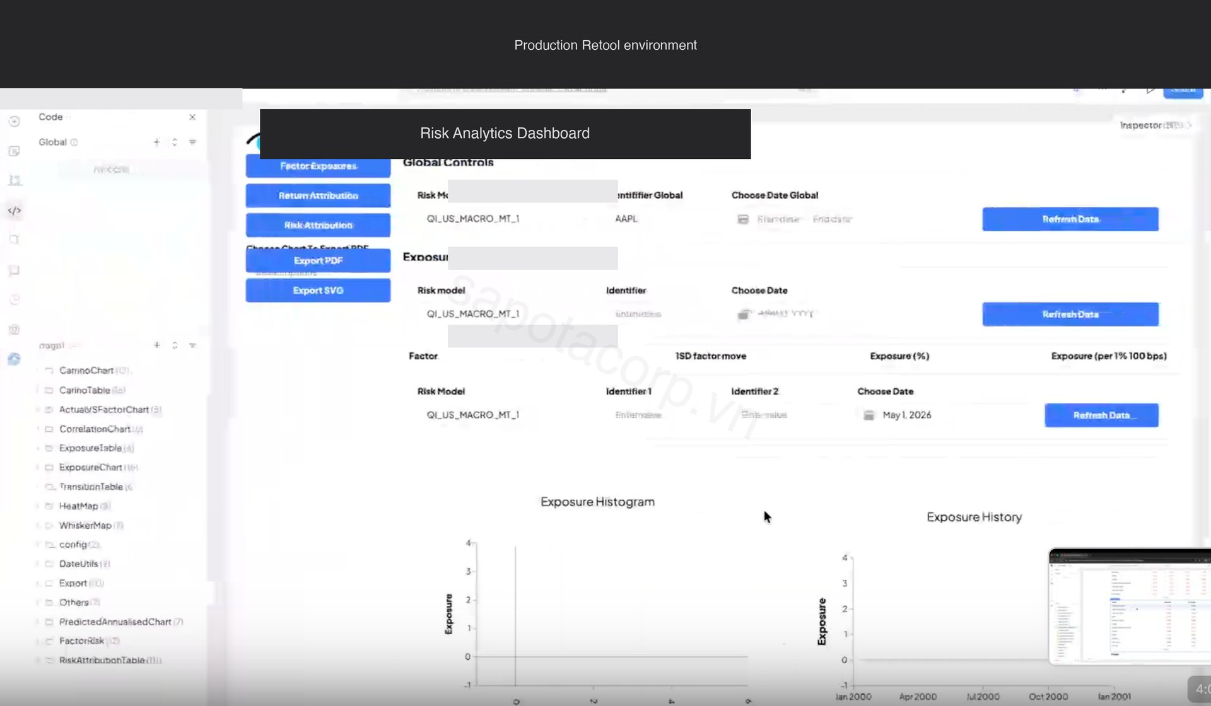This screenshot has height=706, width=1211.
Task: Add a new Global code item with plus
Action: [x=156, y=142]
